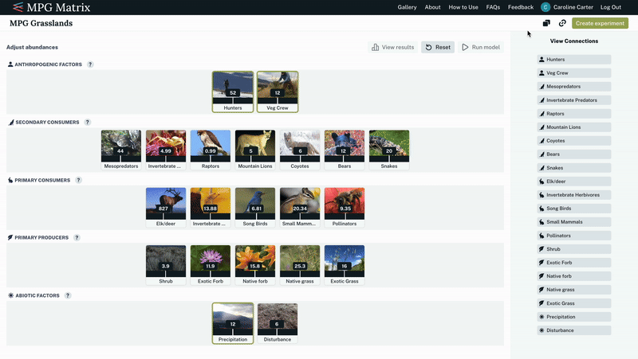Select the Exotic Forb card
The height and width of the screenshot is (359, 638).
pyautogui.click(x=211, y=265)
